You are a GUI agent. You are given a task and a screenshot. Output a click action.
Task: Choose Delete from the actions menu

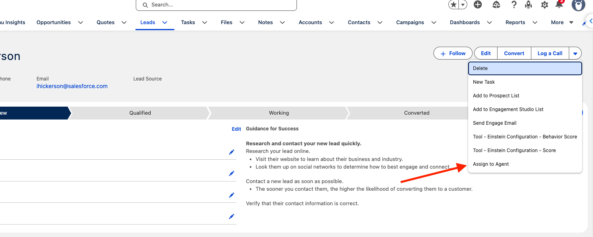[x=525, y=68]
